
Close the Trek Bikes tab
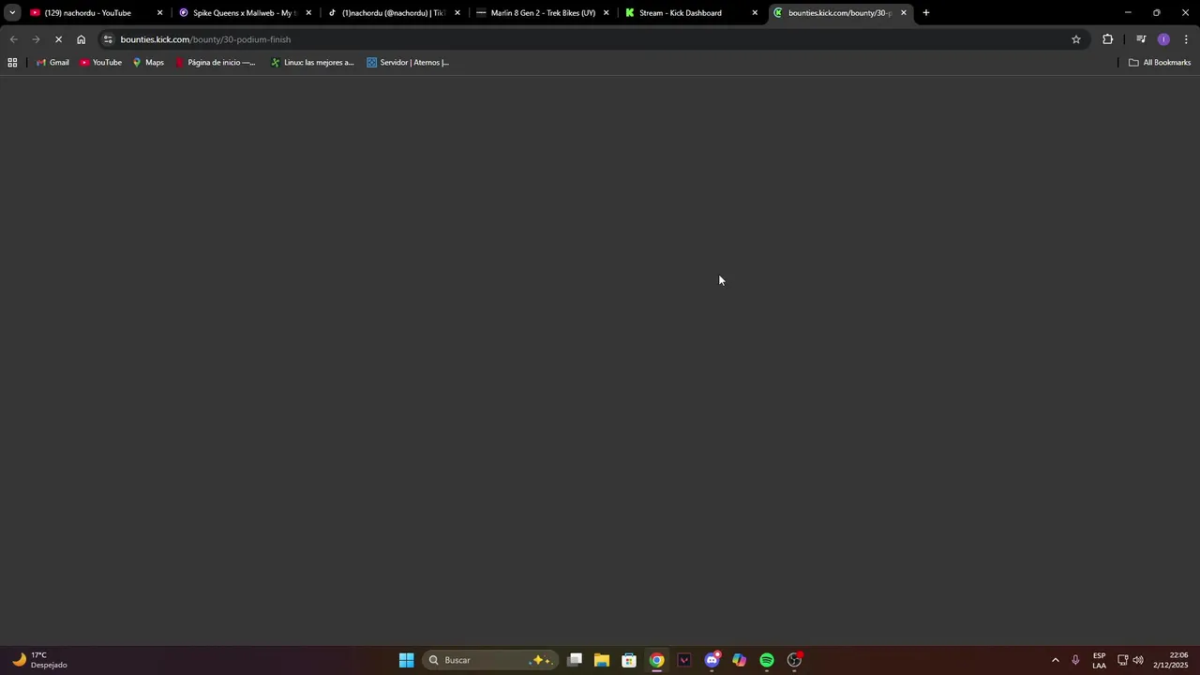606,13
